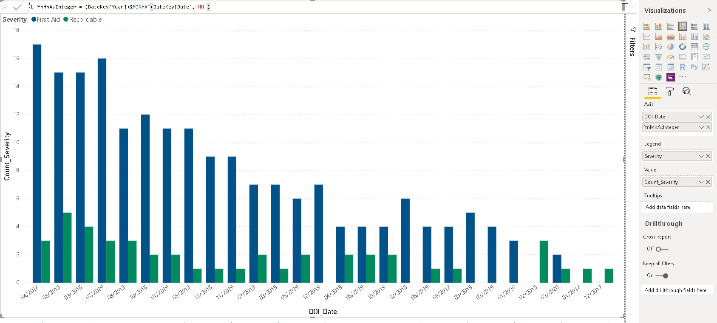This screenshot has height=323, width=717.
Task: Select the area chart visual
Action: 659,37
